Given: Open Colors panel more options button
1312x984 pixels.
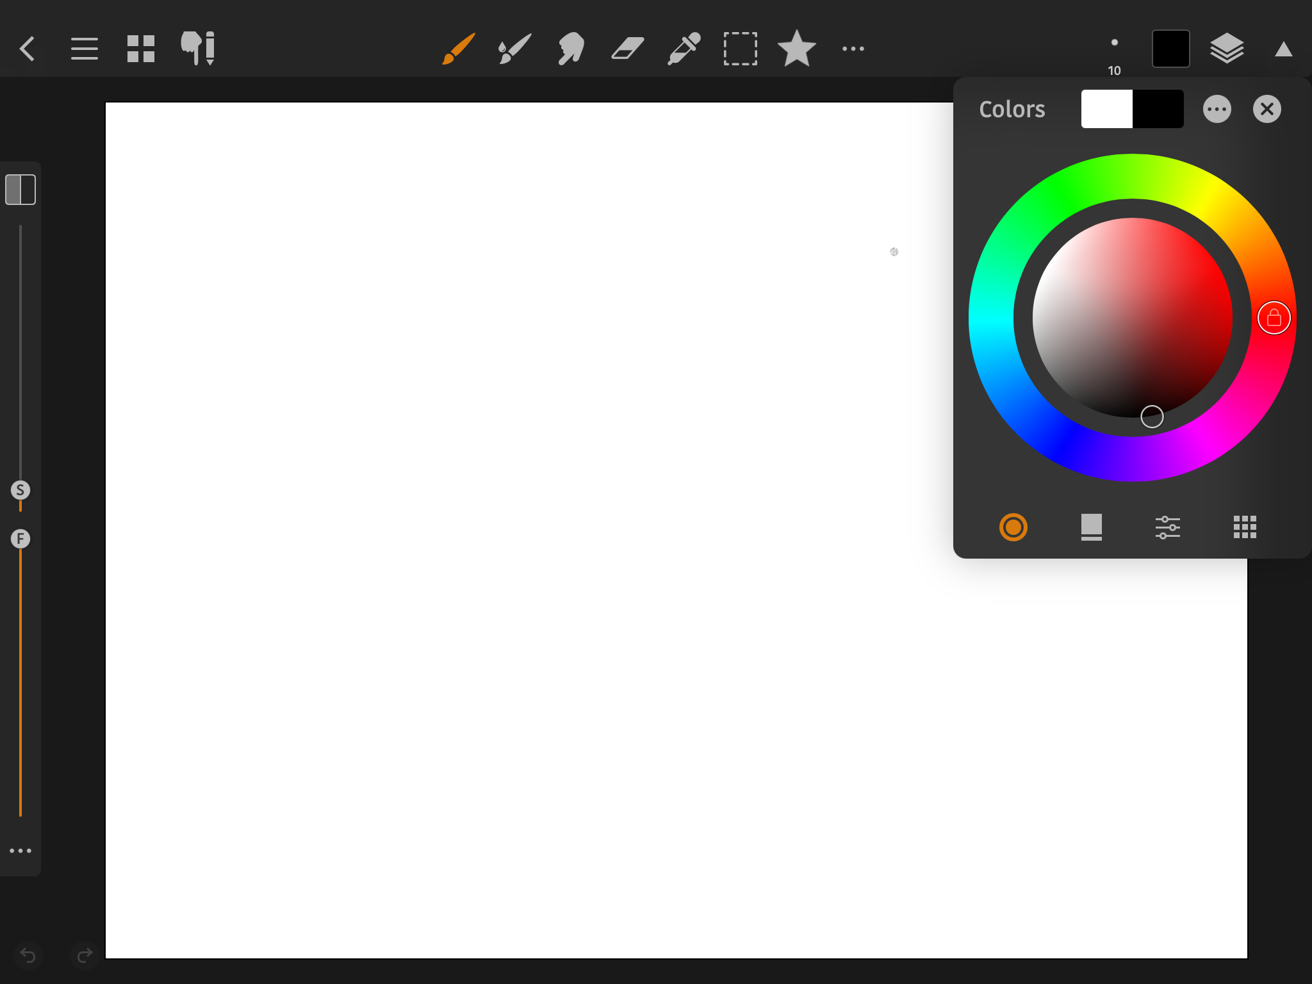Looking at the screenshot, I should tap(1217, 109).
